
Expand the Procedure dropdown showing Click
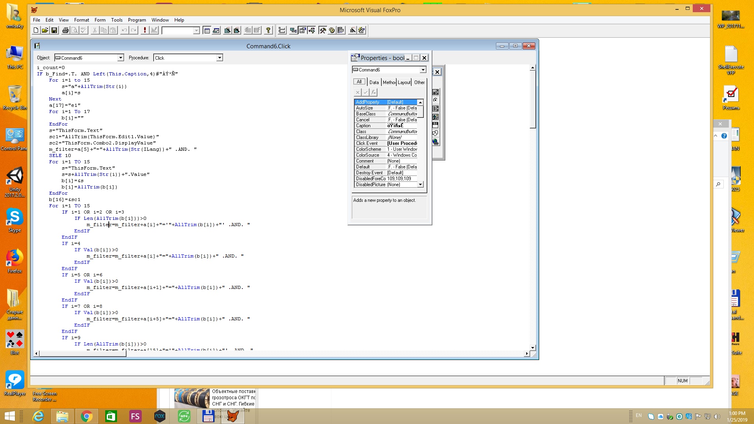pyautogui.click(x=220, y=58)
